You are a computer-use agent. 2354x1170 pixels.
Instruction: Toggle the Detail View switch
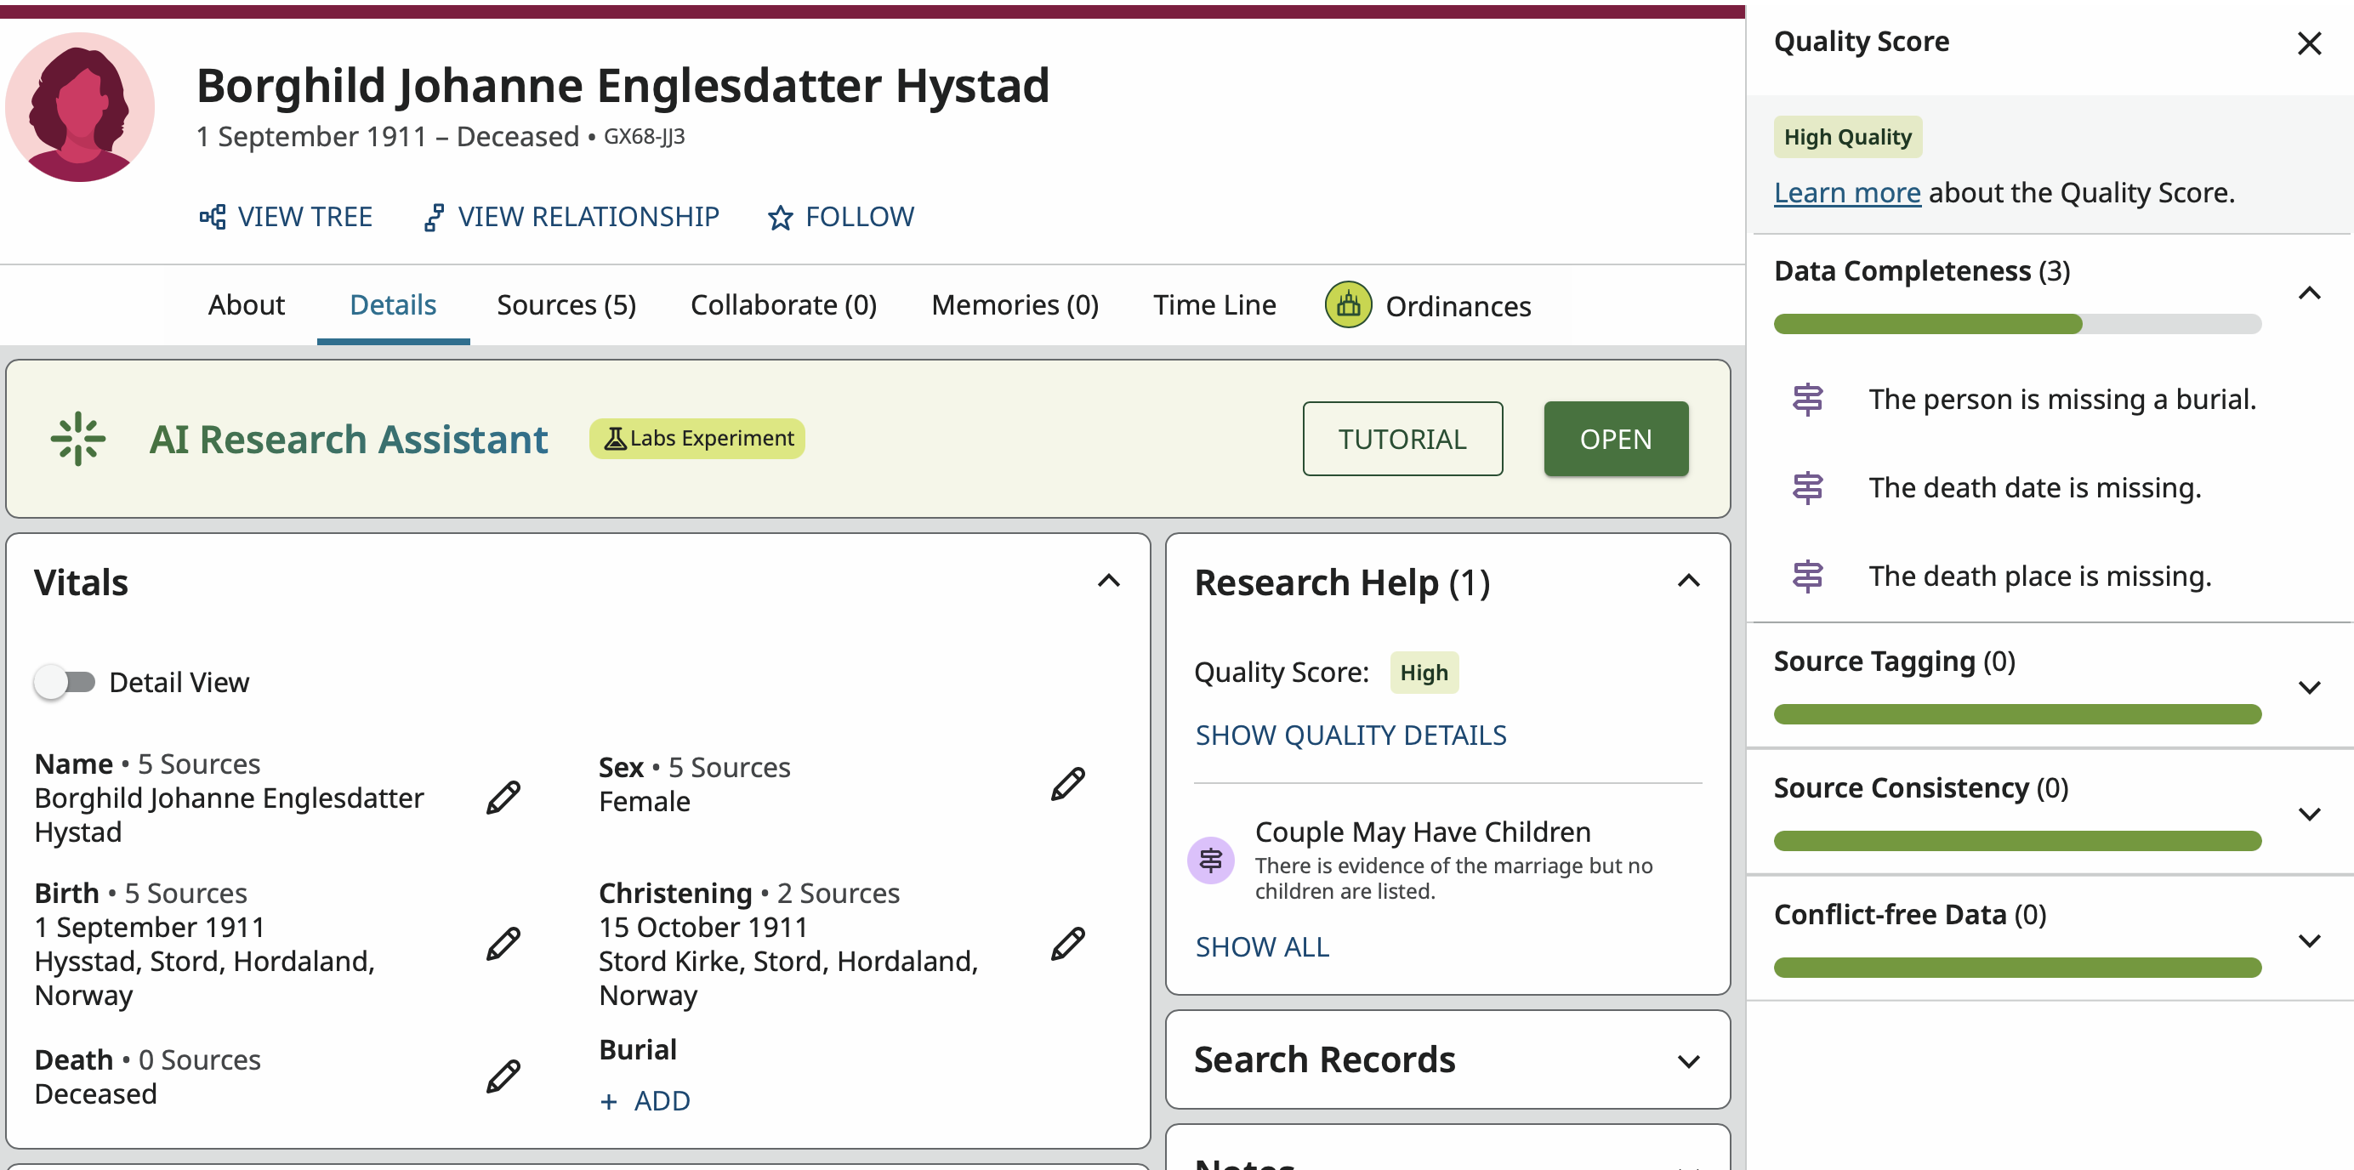tap(65, 681)
